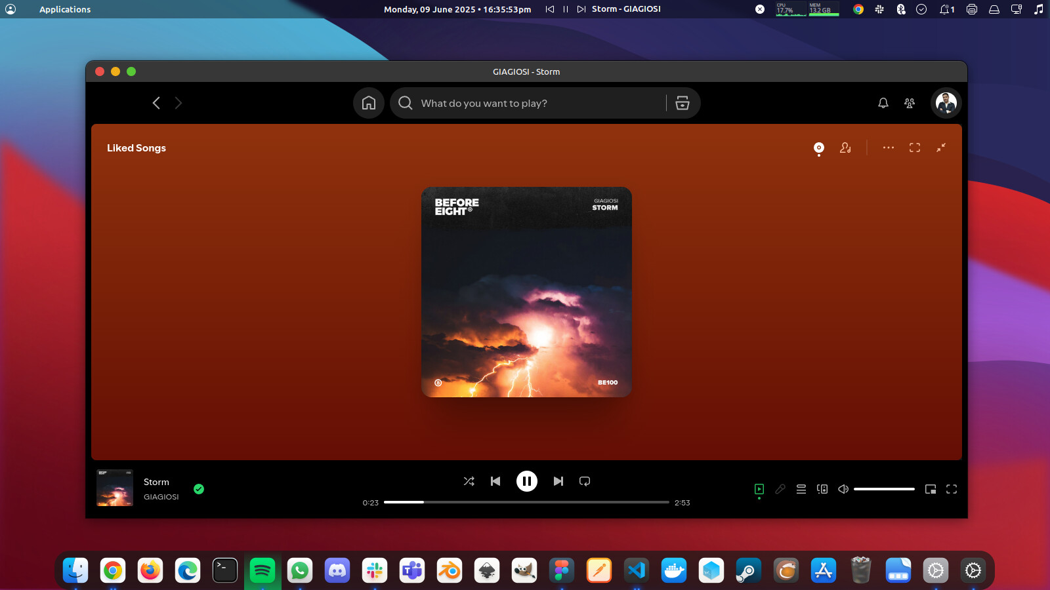This screenshot has height=590, width=1050.
Task: Toggle shuffle playback
Action: [469, 481]
